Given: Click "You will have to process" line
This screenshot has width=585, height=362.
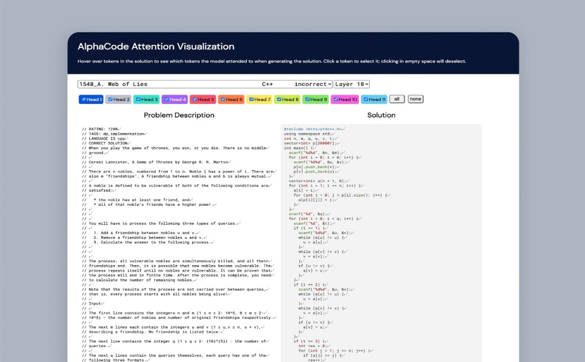Looking at the screenshot, I should (160, 223).
